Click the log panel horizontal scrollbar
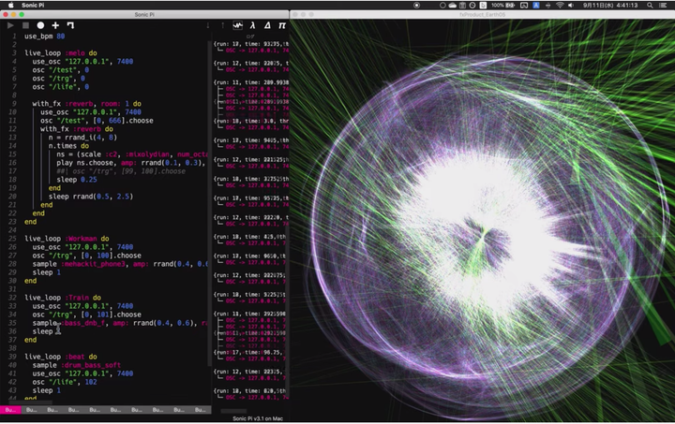The image size is (675, 424). tap(234, 410)
